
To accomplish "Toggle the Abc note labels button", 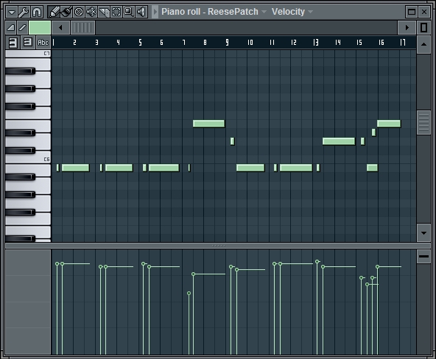I will [43, 43].
